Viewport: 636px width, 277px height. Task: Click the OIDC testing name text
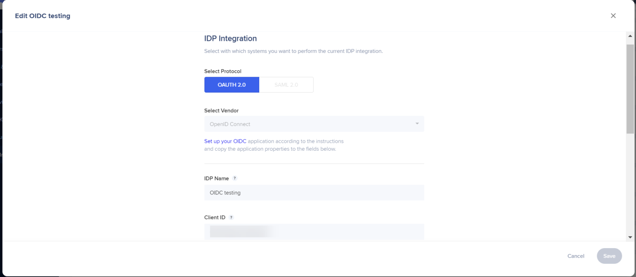point(225,192)
